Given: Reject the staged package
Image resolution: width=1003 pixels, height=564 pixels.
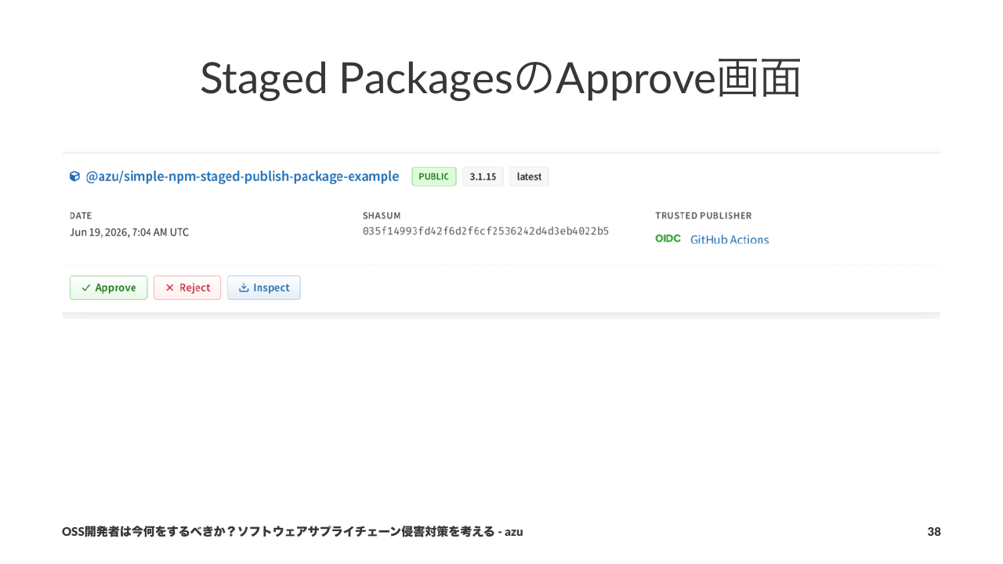Looking at the screenshot, I should [187, 287].
